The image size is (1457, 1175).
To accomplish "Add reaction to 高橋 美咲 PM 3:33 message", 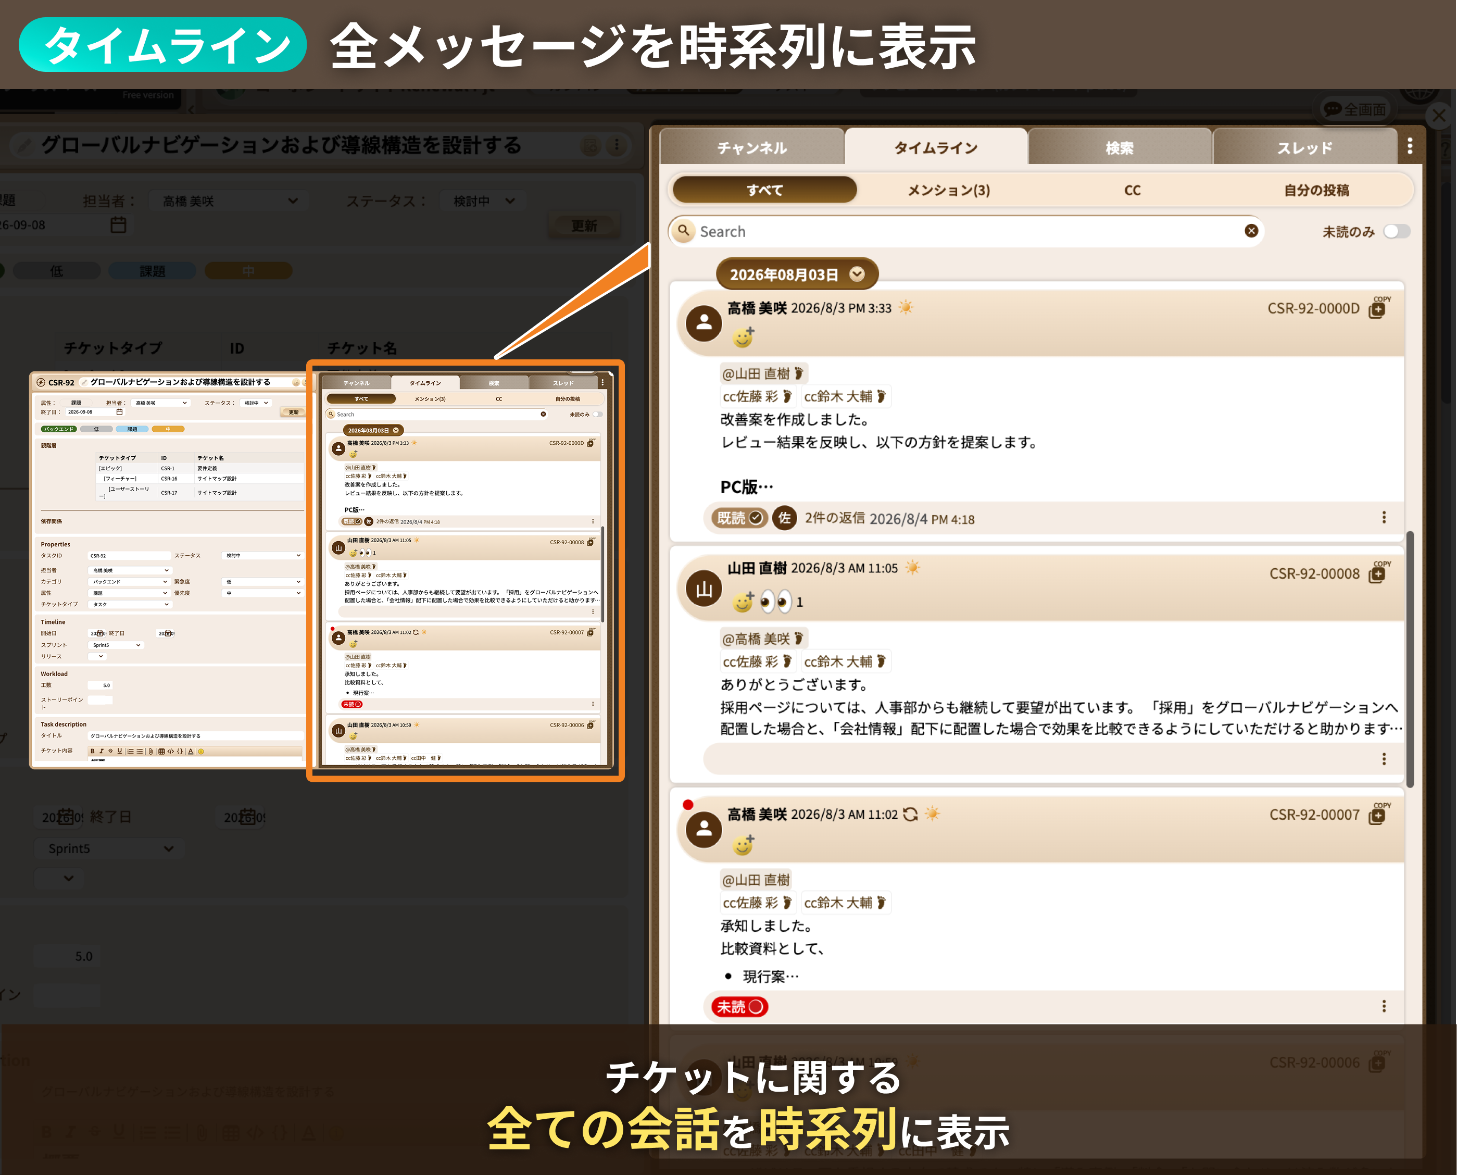I will pos(743,336).
